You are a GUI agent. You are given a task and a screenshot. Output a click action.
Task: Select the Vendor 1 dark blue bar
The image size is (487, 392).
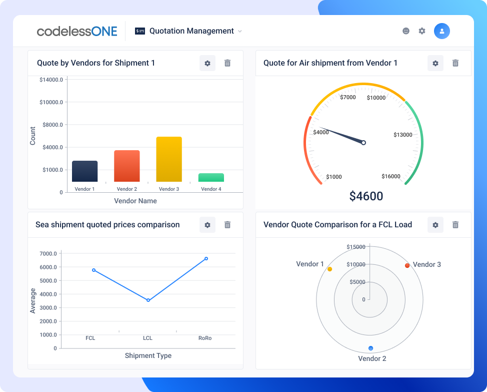click(85, 171)
